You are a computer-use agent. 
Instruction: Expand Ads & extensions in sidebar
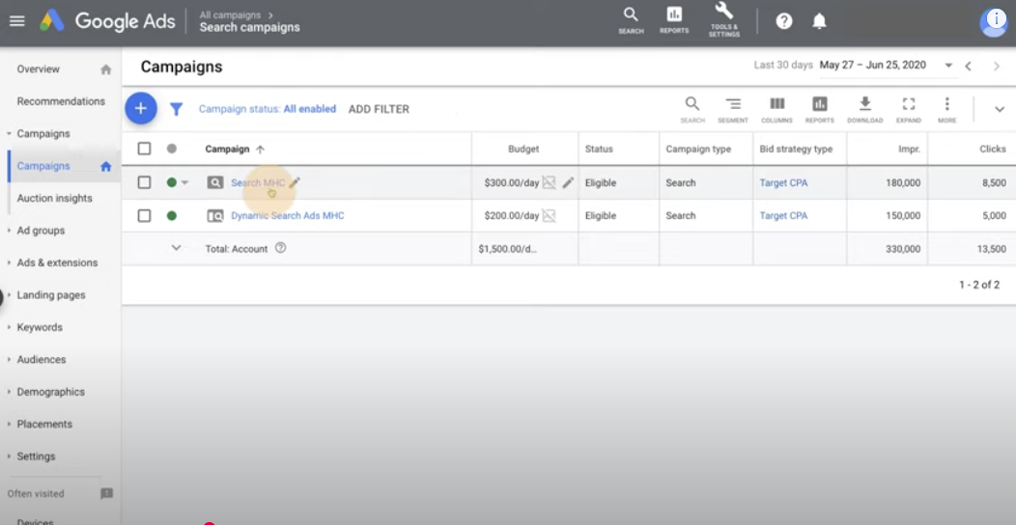tap(9, 262)
